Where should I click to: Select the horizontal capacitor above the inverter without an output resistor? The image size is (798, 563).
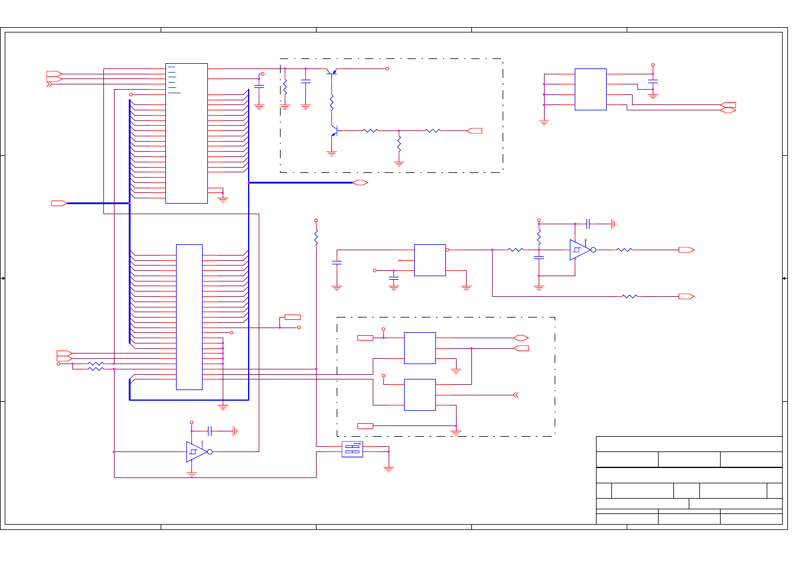210,431
